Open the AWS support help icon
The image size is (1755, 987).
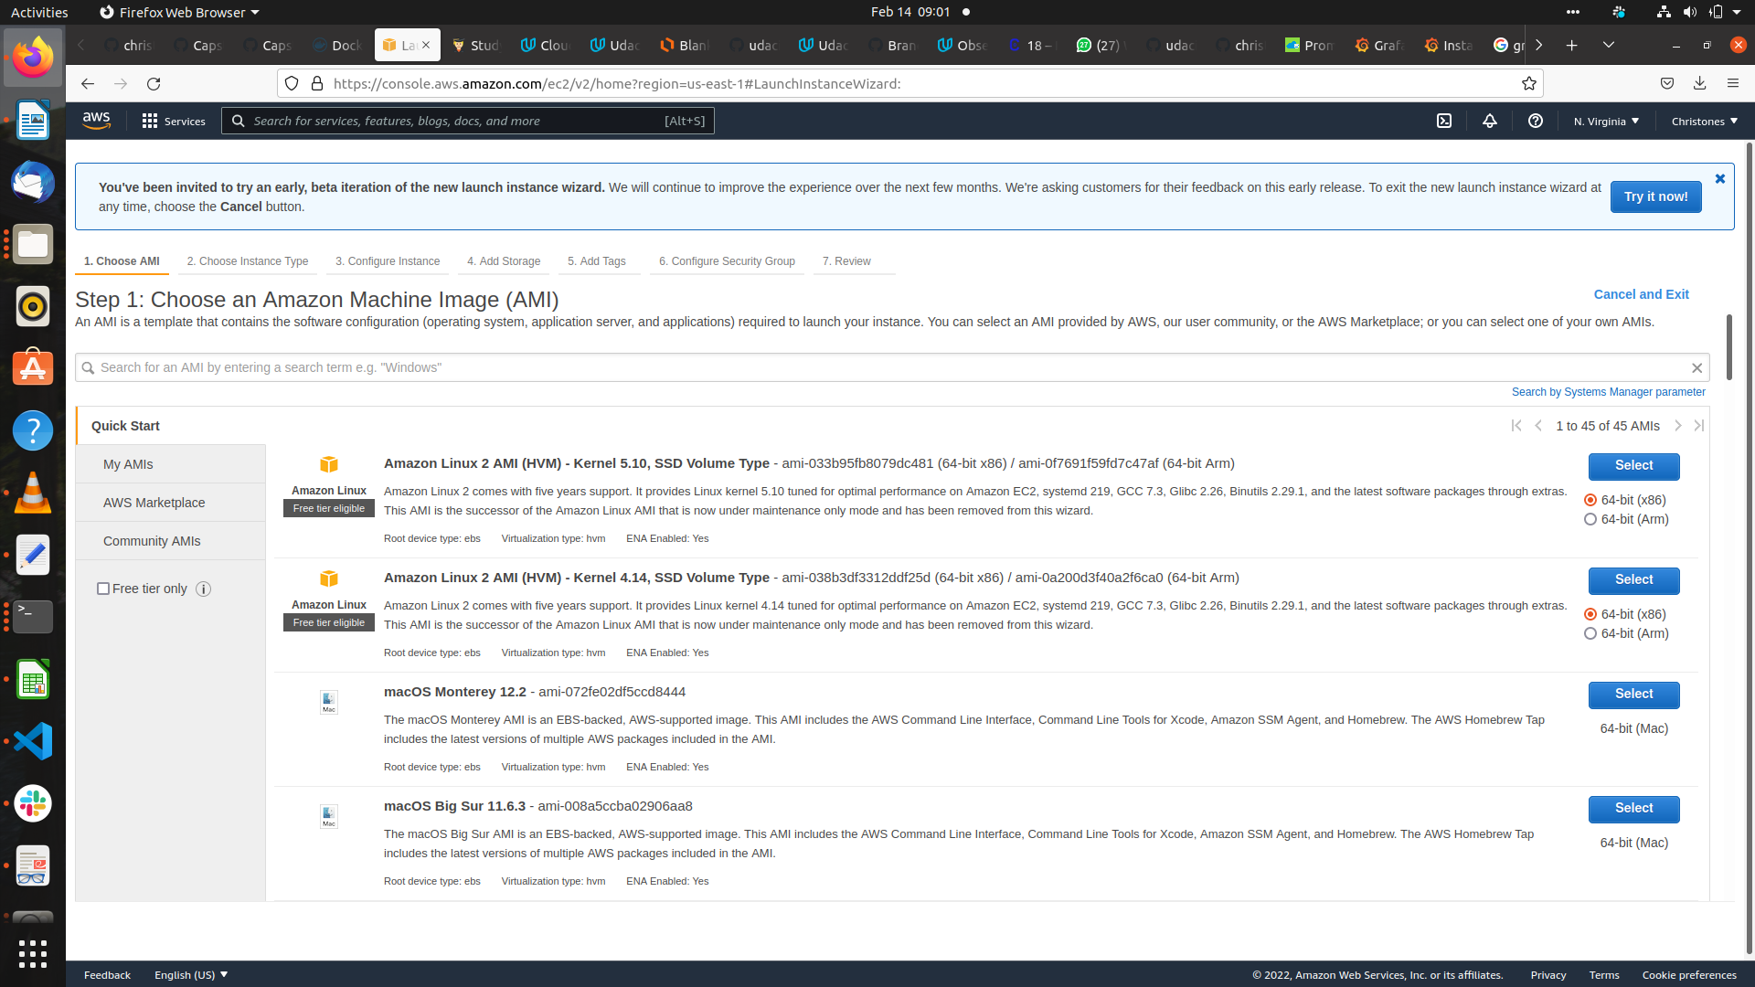1536,121
